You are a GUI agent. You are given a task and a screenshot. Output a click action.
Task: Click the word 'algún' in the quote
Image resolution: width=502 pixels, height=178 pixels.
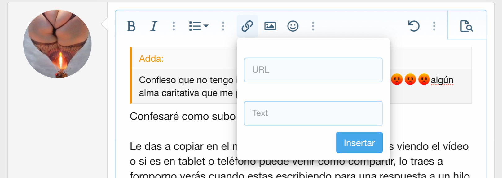tap(442, 80)
